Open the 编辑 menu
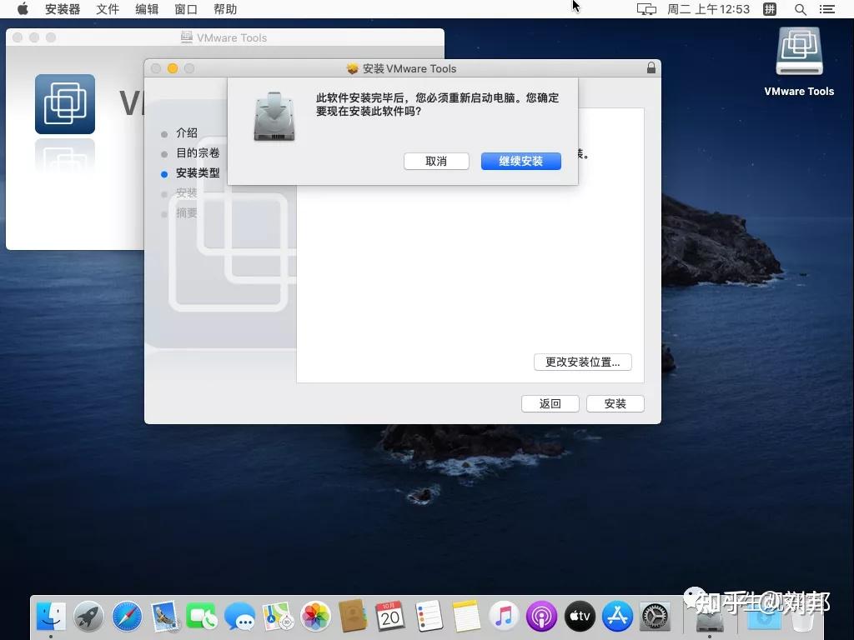Image resolution: width=854 pixels, height=640 pixels. [147, 9]
